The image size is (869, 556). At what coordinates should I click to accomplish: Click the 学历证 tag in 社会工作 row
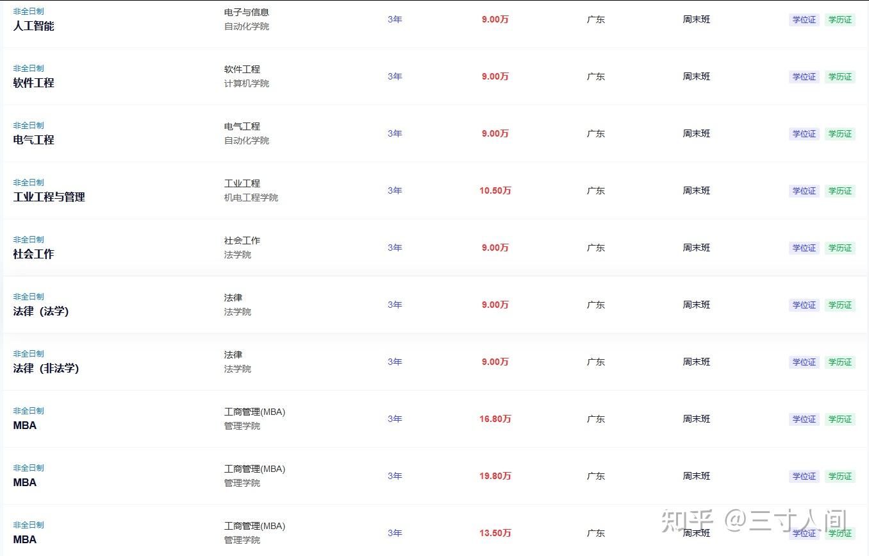tap(840, 248)
